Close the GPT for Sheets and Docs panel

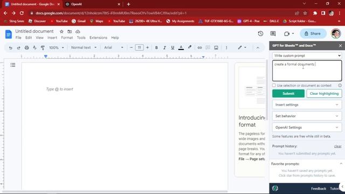(340, 45)
